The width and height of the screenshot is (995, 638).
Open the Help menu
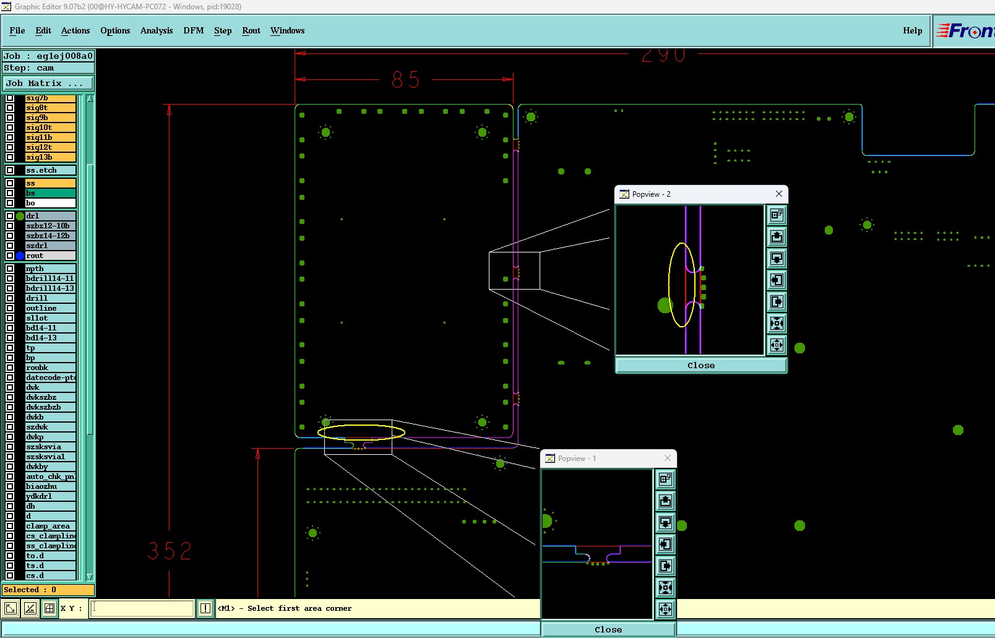pos(912,30)
